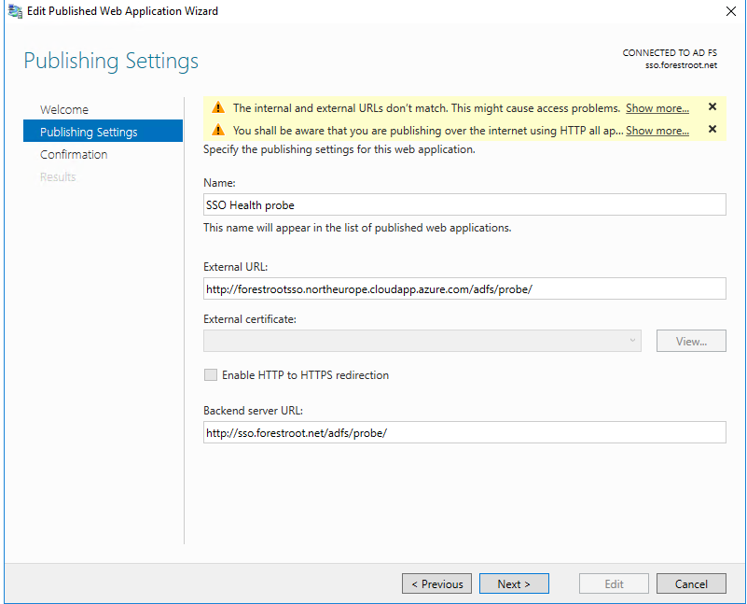Click the warning icon for URL mismatch message
The width and height of the screenshot is (747, 604).
(x=218, y=107)
